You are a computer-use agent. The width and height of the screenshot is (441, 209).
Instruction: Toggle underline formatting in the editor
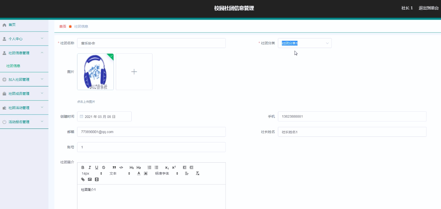click(x=97, y=168)
